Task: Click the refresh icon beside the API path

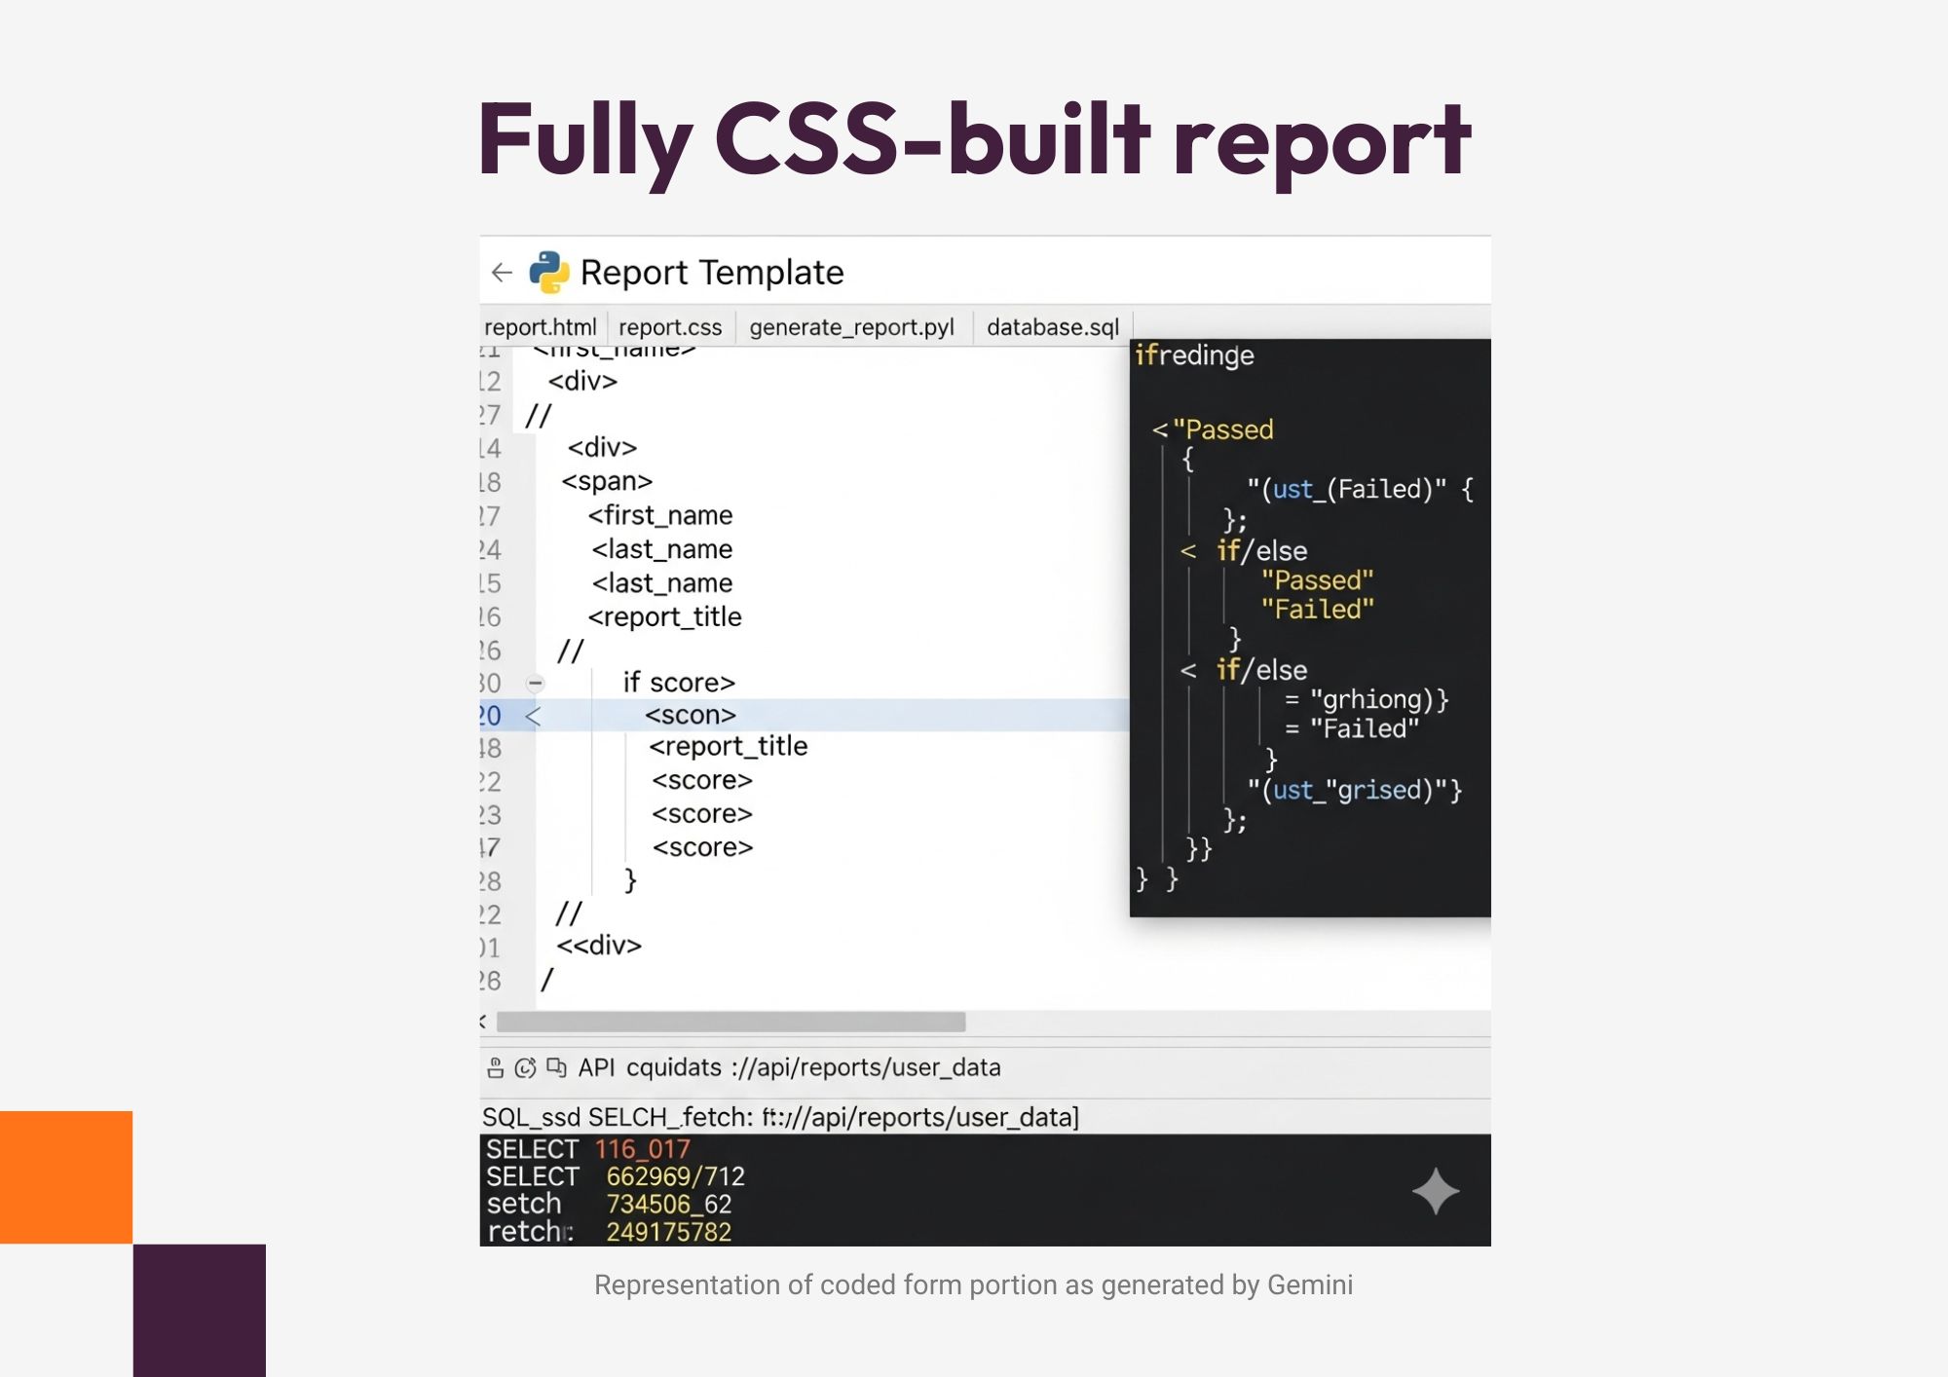Action: click(x=525, y=1067)
